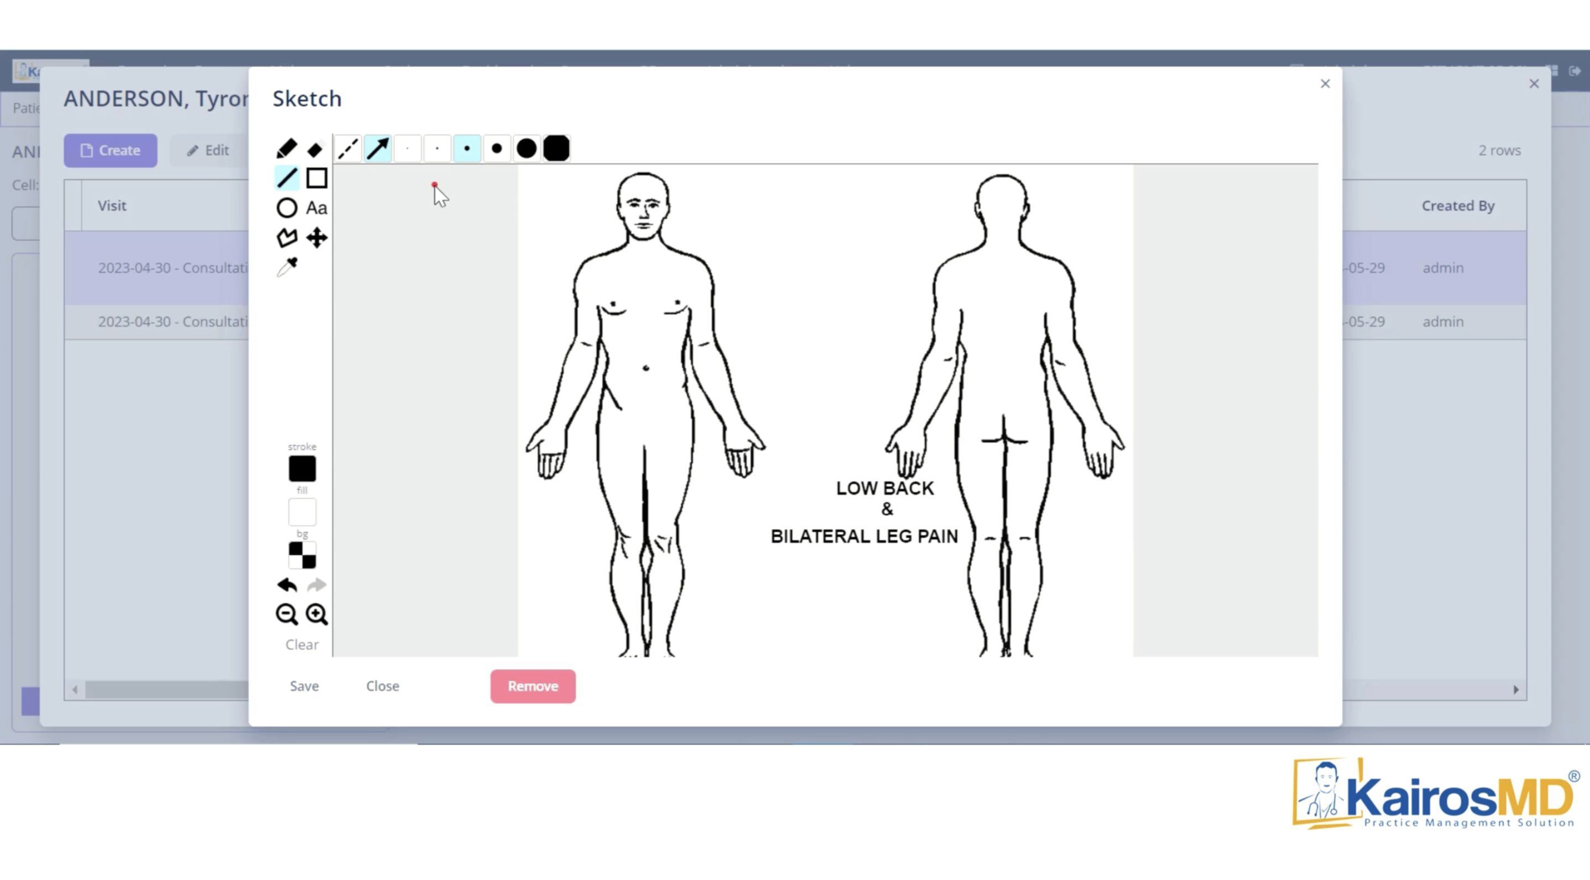Click the Save button

pos(304,686)
